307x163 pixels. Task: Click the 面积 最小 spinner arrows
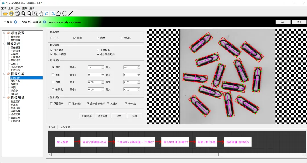tap(103, 75)
